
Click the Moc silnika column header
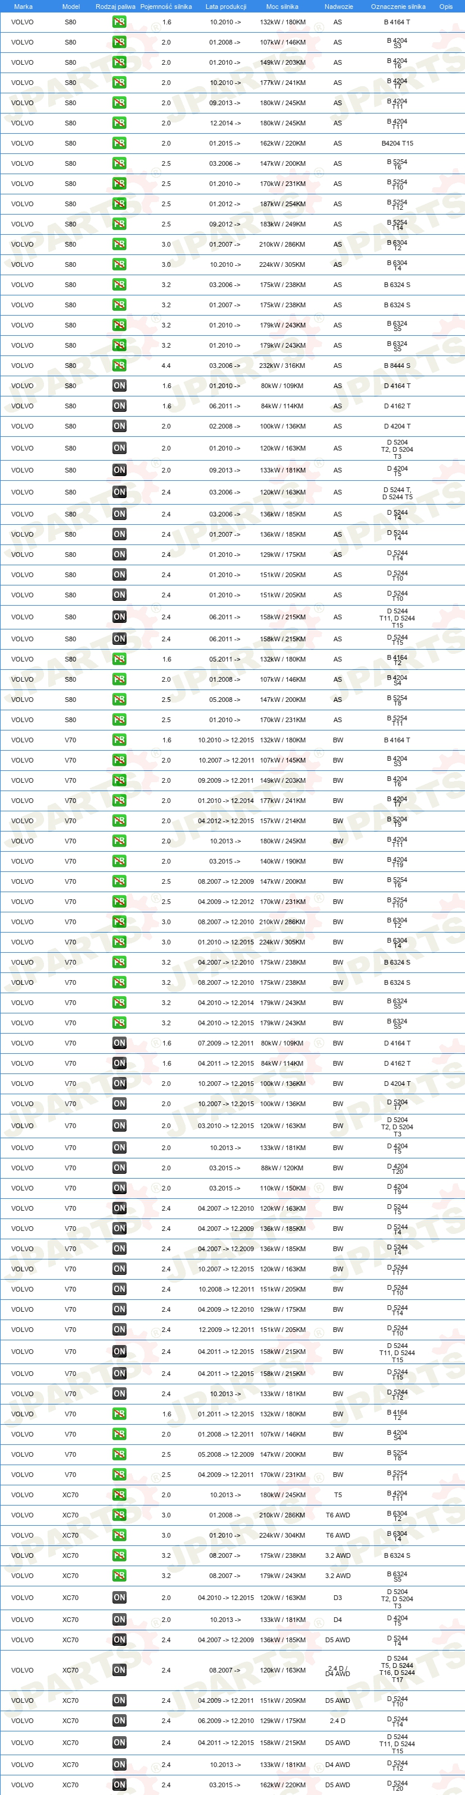click(282, 7)
